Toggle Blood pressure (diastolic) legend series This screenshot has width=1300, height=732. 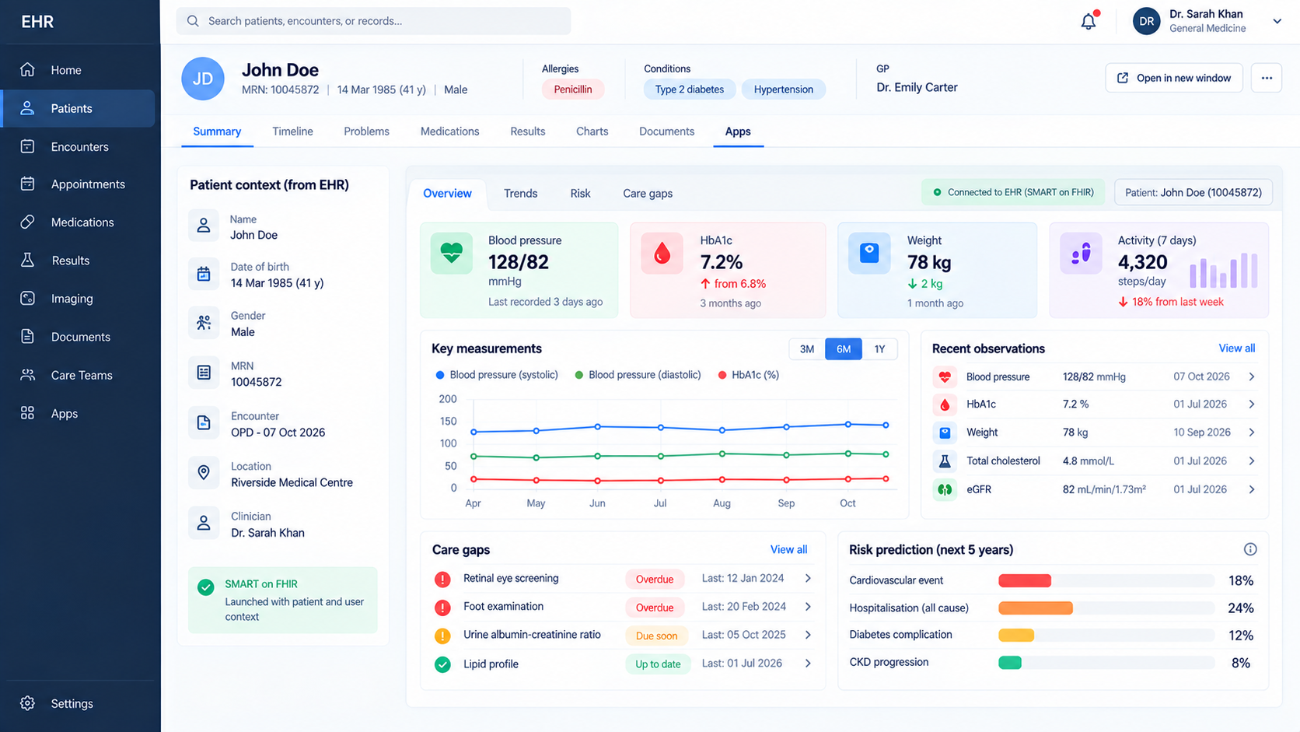pyautogui.click(x=638, y=375)
